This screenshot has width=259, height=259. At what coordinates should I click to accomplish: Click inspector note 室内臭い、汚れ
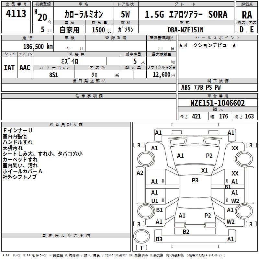point(20,165)
